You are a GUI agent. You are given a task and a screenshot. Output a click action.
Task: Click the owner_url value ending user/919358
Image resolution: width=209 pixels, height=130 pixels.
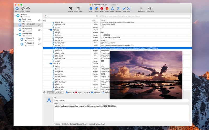[x=117, y=45]
